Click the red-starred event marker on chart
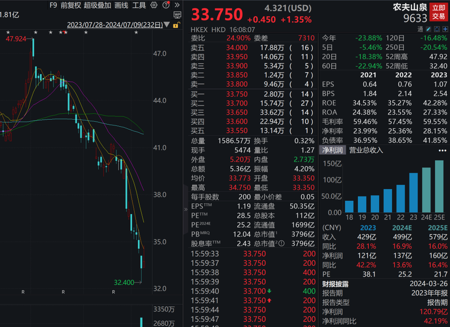This screenshot has width=450, height=327. pyautogui.click(x=66, y=32)
